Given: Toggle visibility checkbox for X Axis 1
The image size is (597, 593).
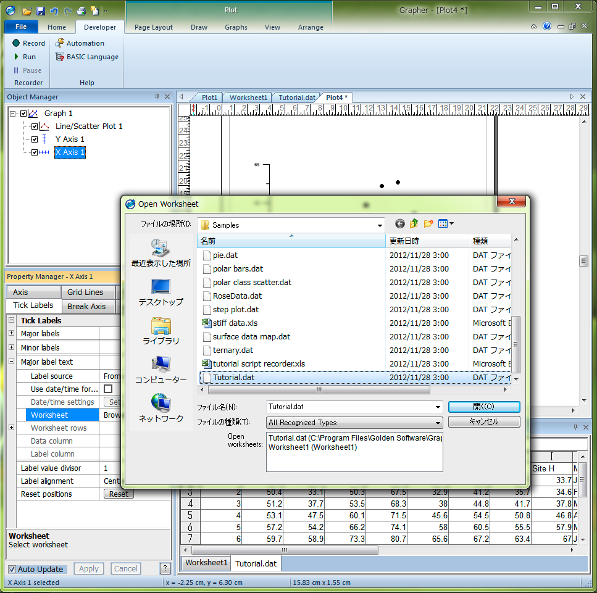Looking at the screenshot, I should point(35,152).
